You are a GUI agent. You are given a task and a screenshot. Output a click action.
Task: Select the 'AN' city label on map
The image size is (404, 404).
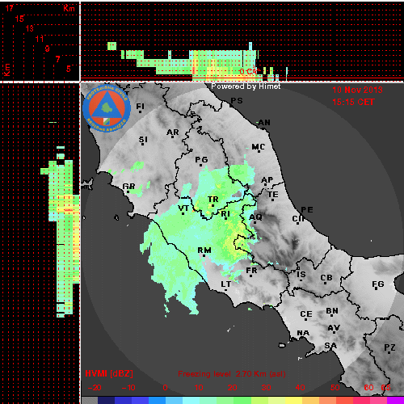point(264,123)
